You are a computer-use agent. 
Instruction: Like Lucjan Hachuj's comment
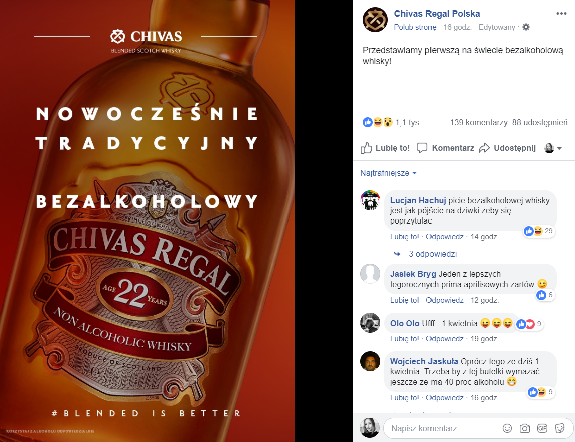tap(404, 237)
